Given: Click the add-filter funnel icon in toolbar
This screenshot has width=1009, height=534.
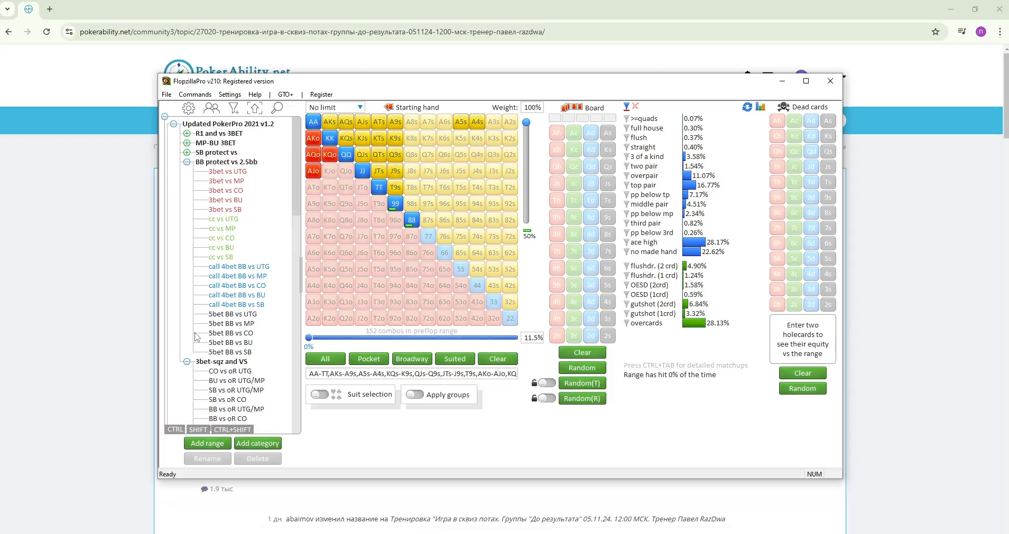Looking at the screenshot, I should click(234, 108).
